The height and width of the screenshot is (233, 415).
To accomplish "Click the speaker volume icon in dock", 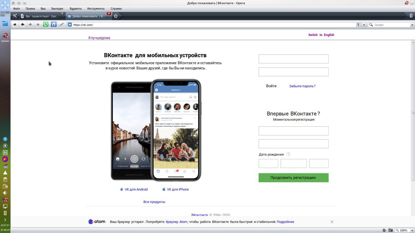I will click(x=5, y=193).
